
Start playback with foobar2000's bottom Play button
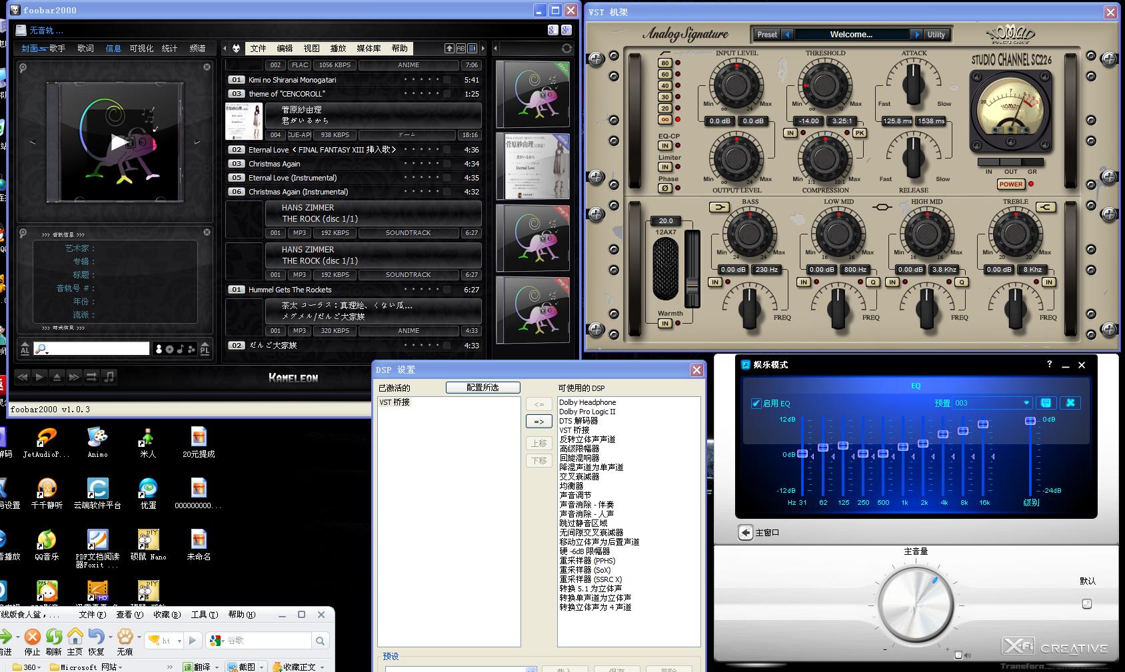[39, 377]
